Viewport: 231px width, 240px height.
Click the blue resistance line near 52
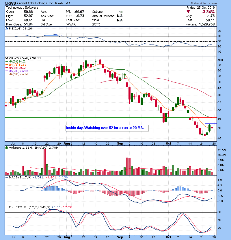click(x=211, y=124)
